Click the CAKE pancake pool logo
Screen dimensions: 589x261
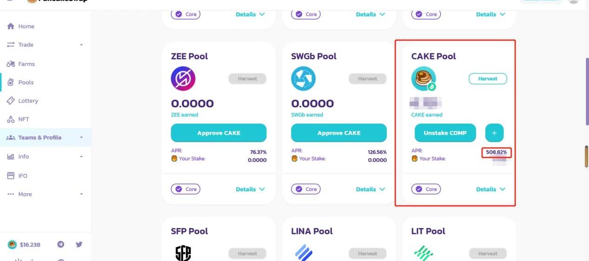click(424, 78)
